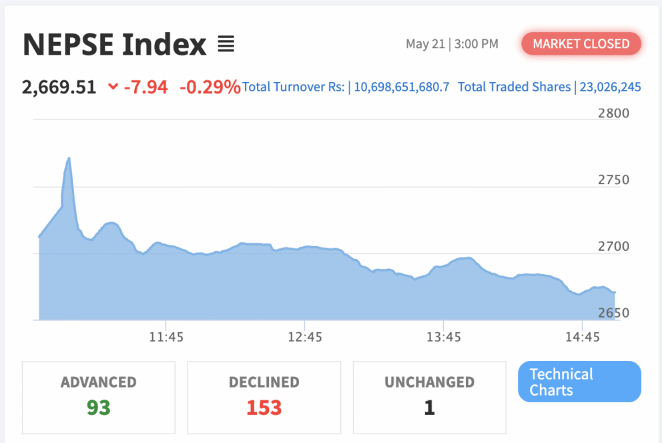Viewport: 662px width, 443px height.
Task: Click the MARKET CLOSED status badge
Action: pyautogui.click(x=581, y=43)
